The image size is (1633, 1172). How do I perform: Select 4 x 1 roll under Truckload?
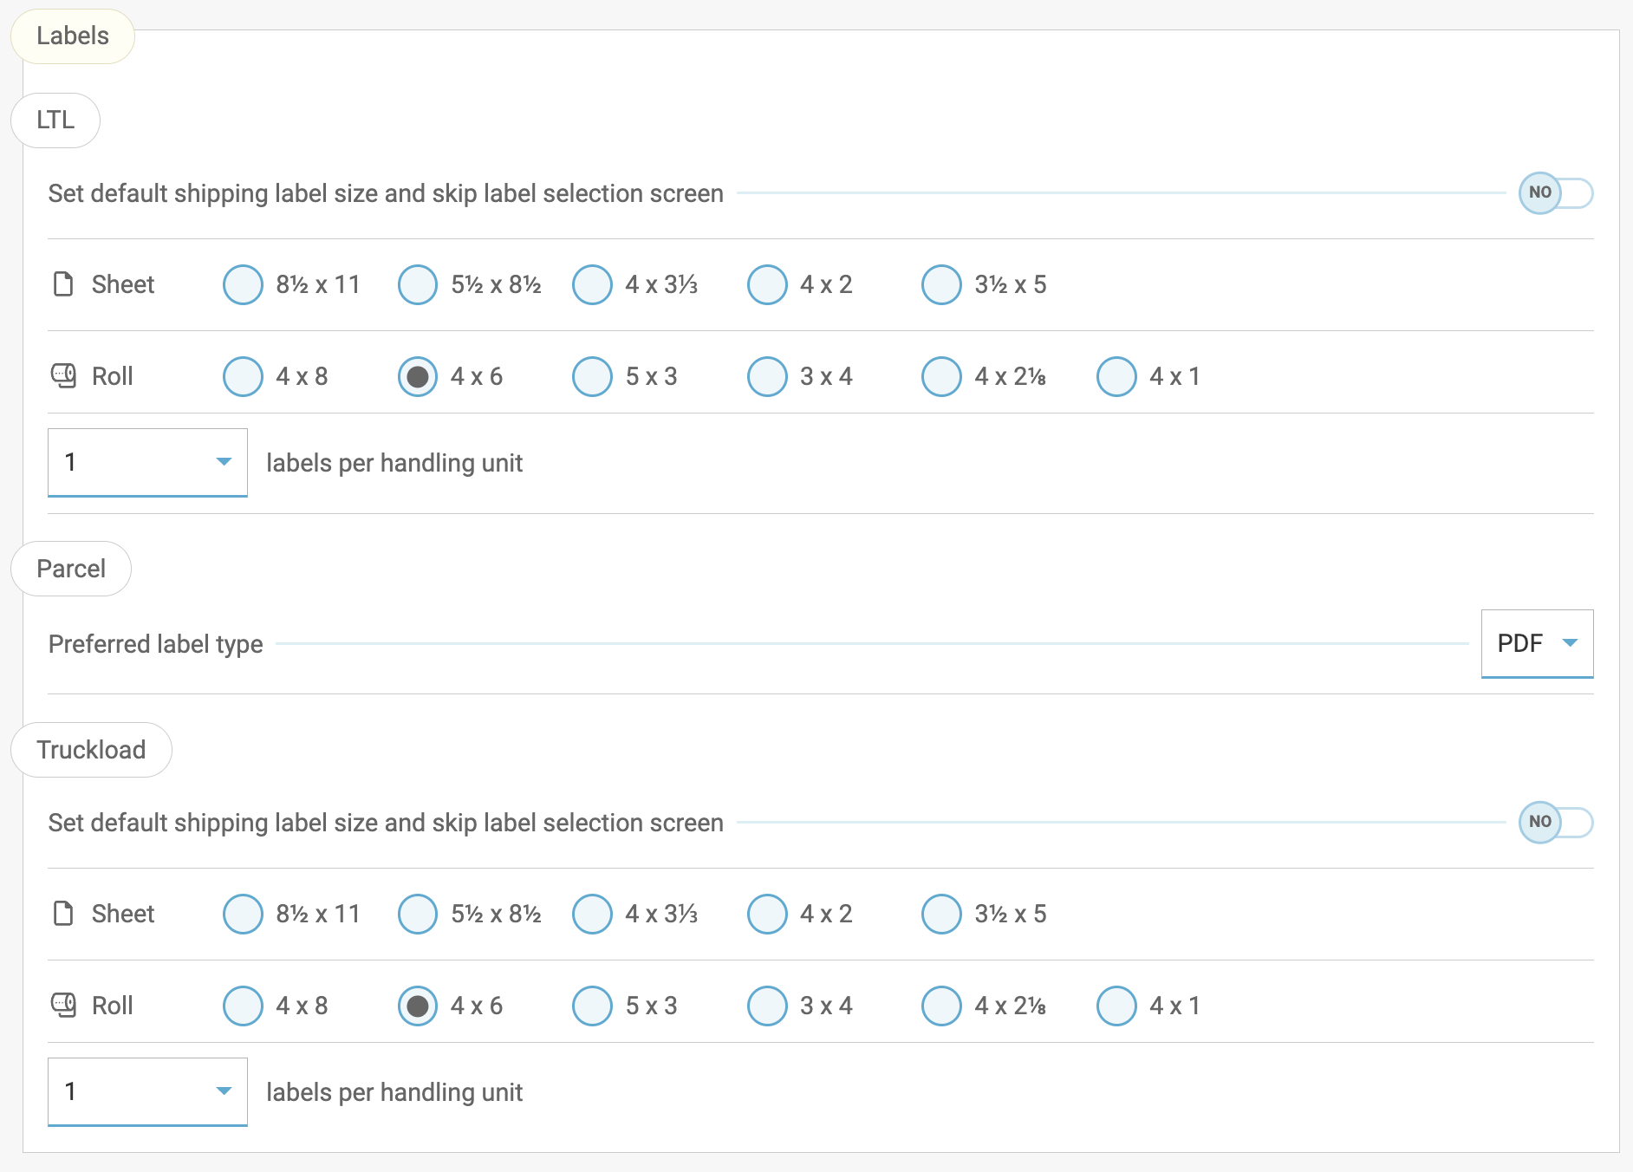[1116, 1006]
